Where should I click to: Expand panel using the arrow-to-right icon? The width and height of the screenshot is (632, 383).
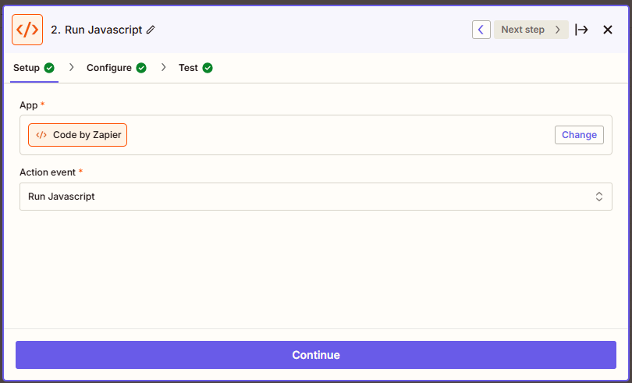pyautogui.click(x=581, y=30)
